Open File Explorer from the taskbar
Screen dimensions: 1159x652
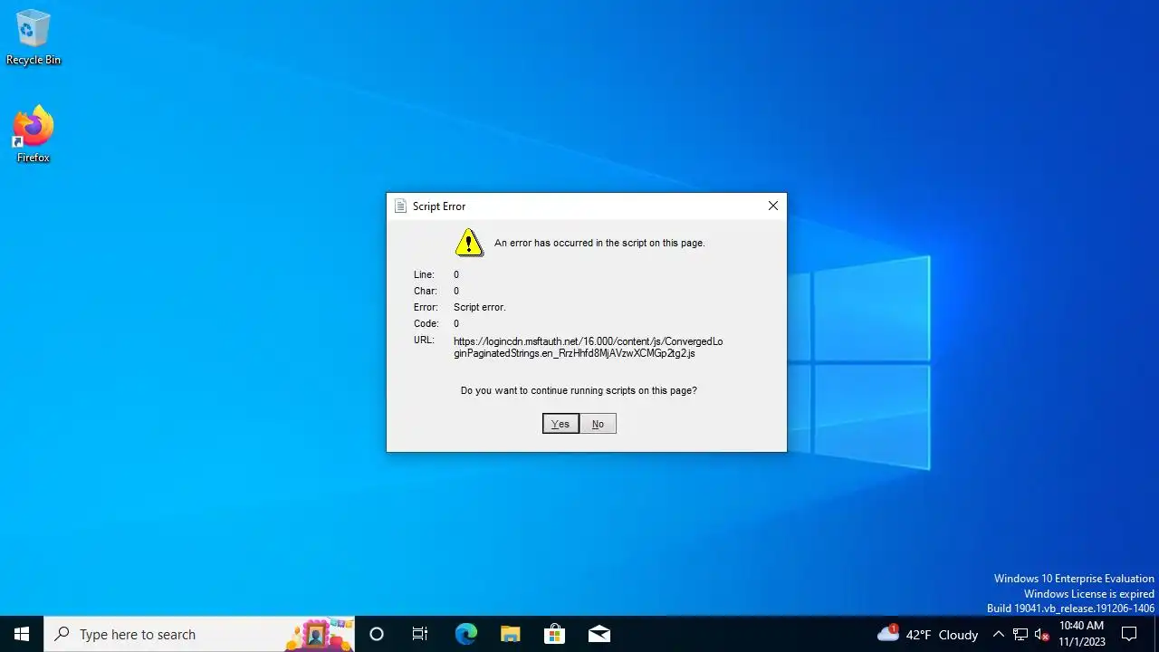(x=510, y=634)
